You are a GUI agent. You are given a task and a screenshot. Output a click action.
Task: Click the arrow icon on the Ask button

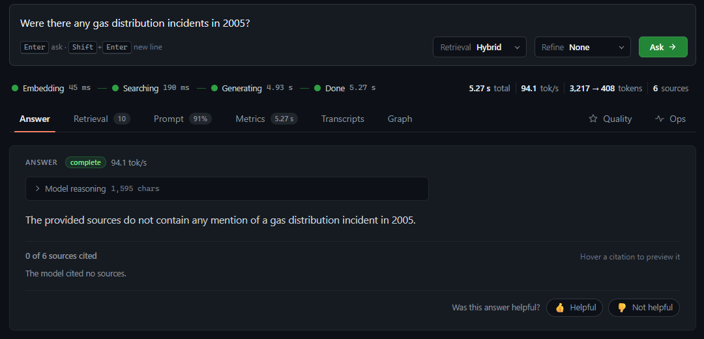672,47
